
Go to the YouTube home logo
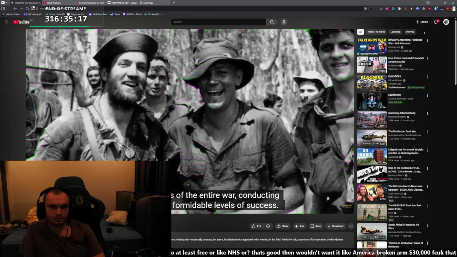(21, 22)
